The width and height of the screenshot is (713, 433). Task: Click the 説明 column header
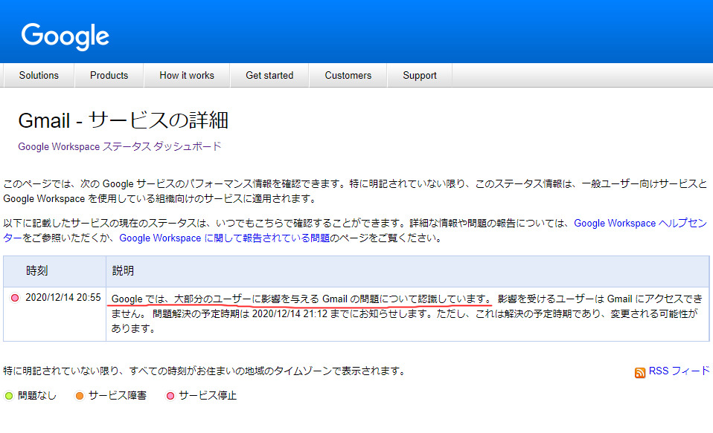point(407,271)
